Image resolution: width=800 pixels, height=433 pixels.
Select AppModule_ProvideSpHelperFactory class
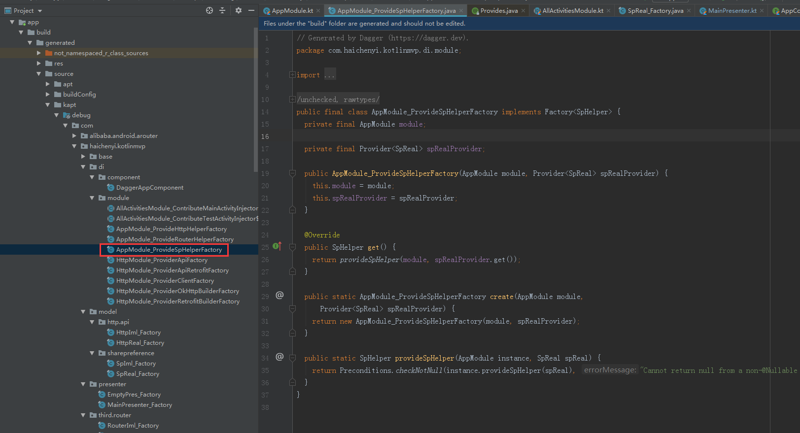click(x=169, y=250)
